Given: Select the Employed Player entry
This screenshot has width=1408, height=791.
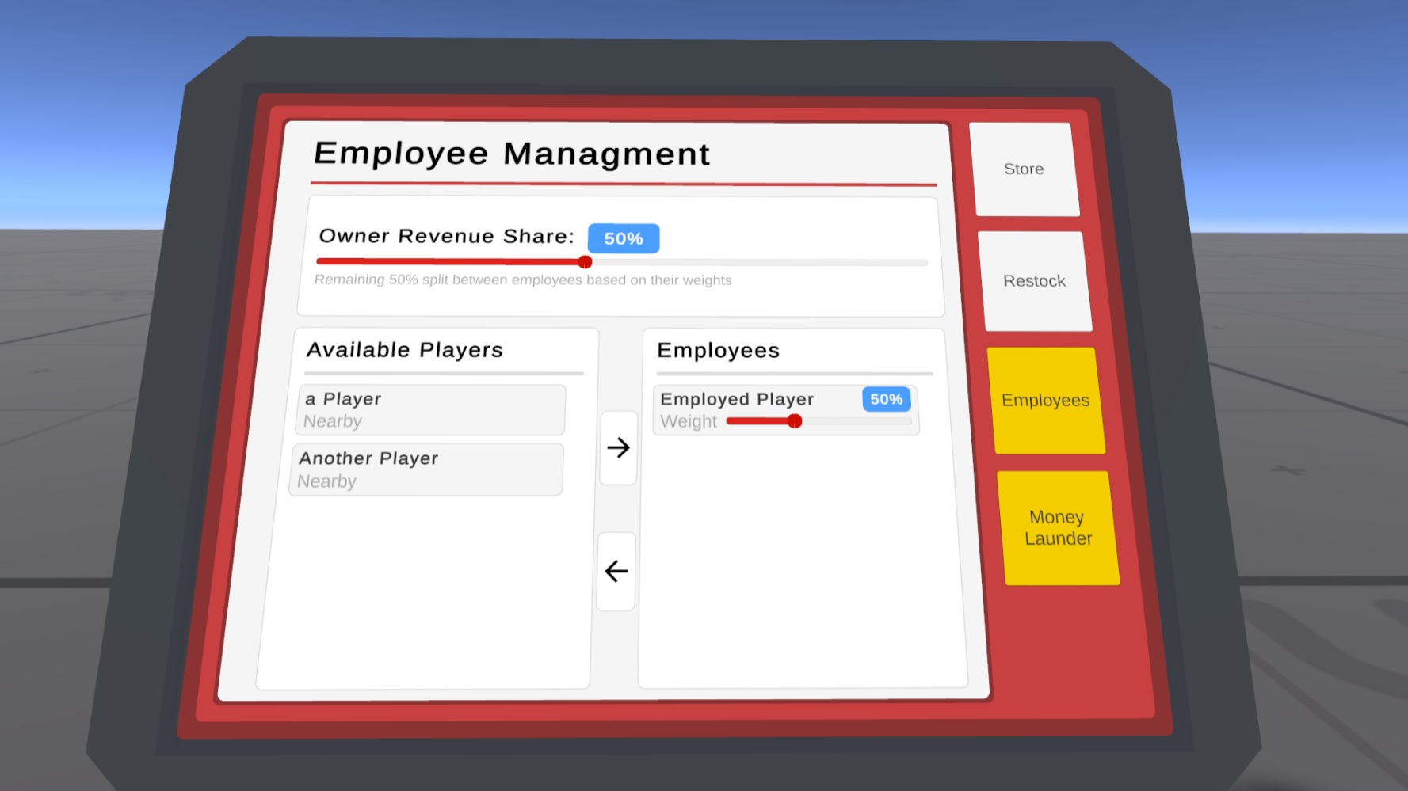Looking at the screenshot, I should [786, 410].
